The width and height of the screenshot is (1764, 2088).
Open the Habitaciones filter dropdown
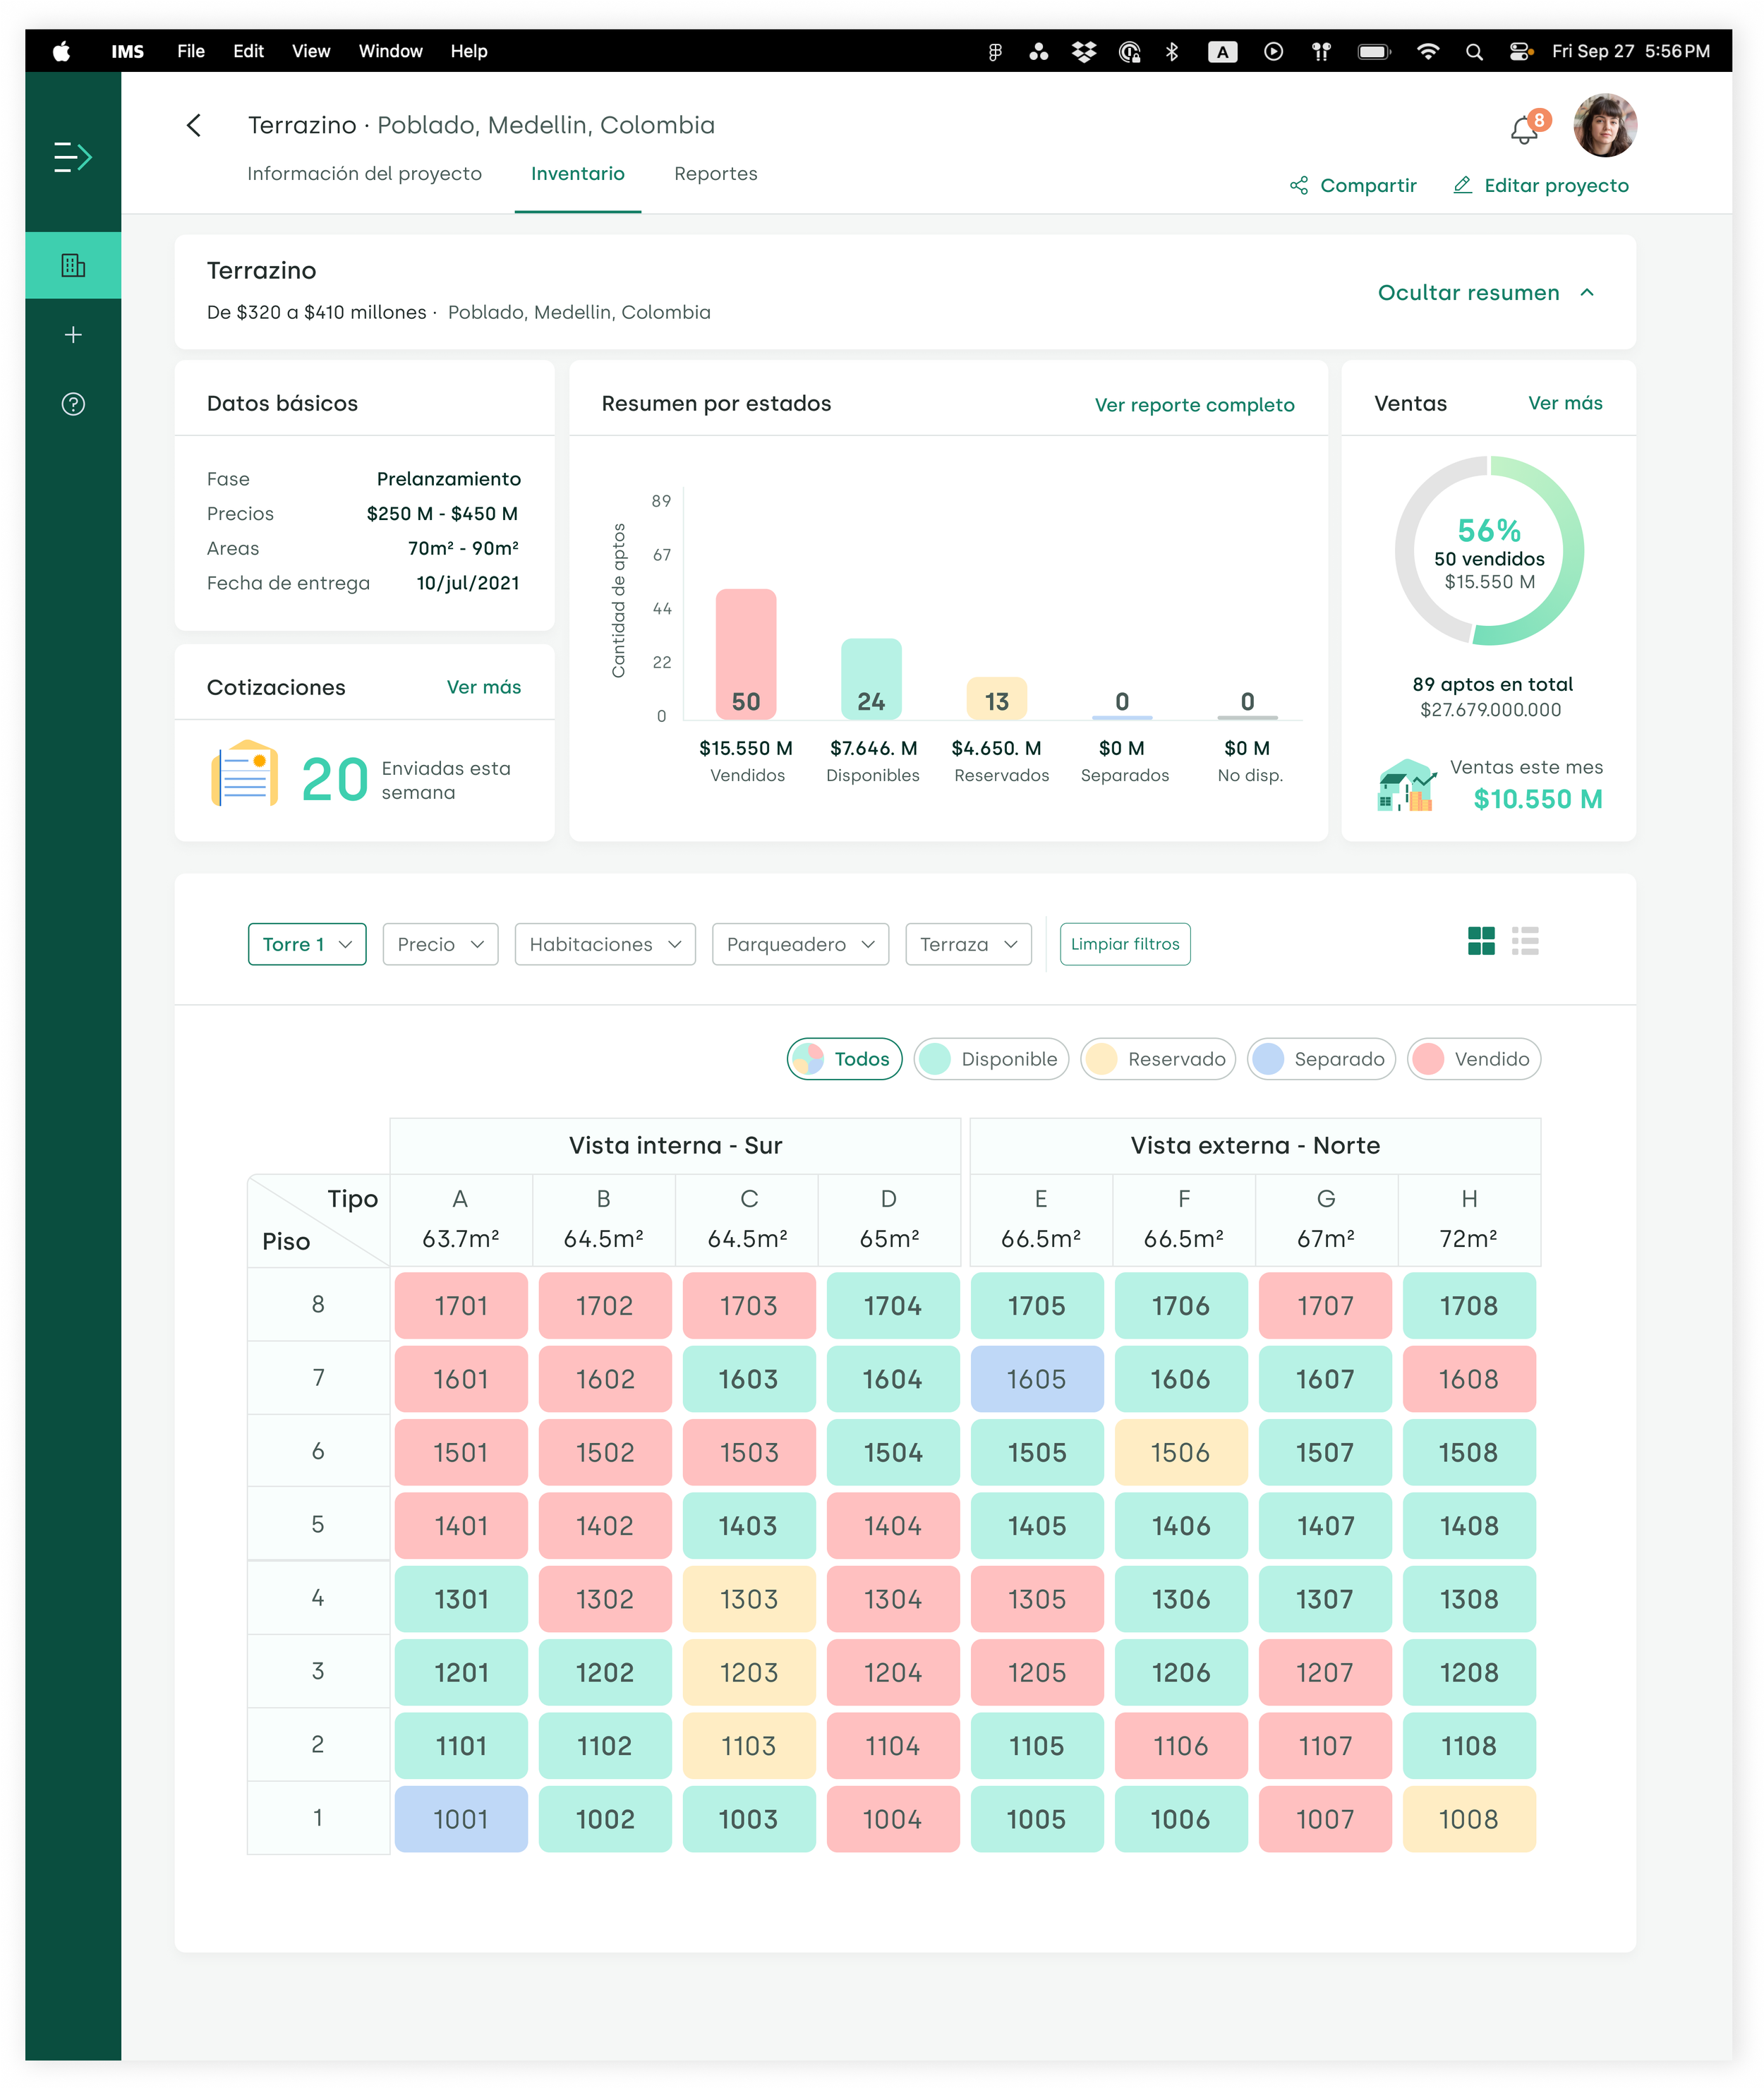coord(605,944)
